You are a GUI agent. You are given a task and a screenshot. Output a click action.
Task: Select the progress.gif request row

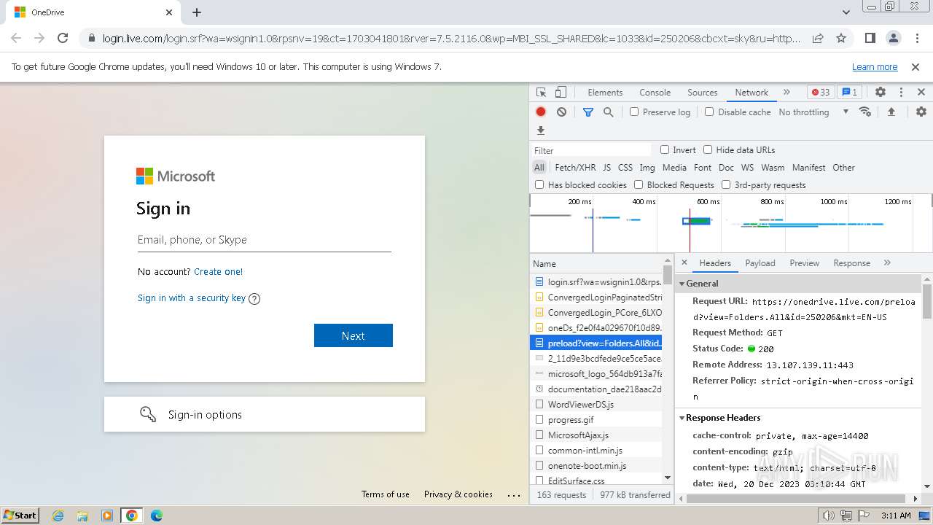pyautogui.click(x=597, y=419)
